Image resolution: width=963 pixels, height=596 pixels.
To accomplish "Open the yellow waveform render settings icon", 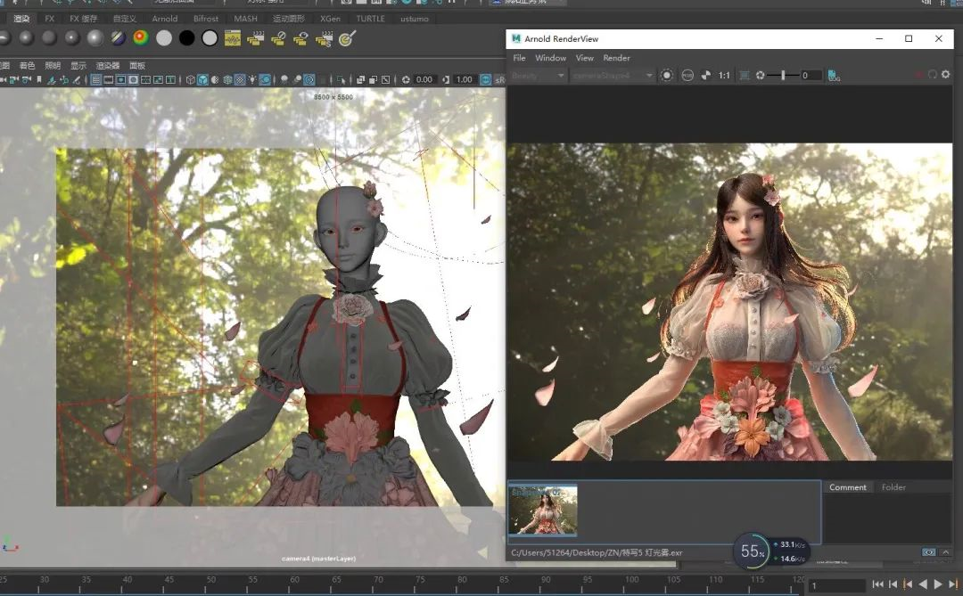I will click(233, 38).
